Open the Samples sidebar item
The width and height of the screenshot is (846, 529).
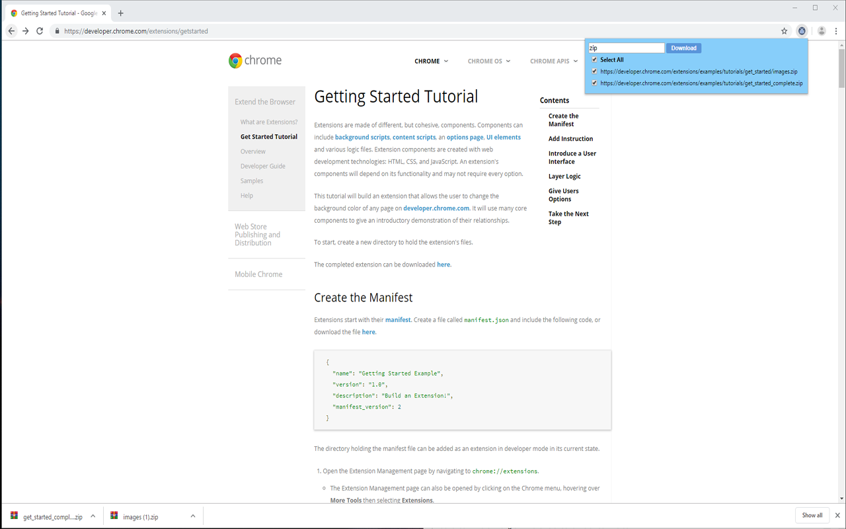[x=252, y=181]
